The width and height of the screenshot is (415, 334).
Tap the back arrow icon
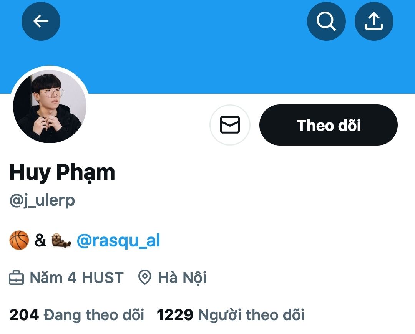pos(41,21)
